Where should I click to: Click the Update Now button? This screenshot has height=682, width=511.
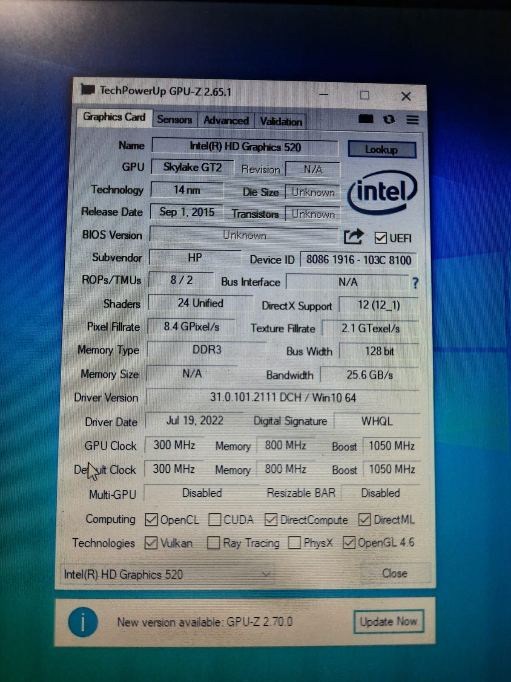point(388,622)
